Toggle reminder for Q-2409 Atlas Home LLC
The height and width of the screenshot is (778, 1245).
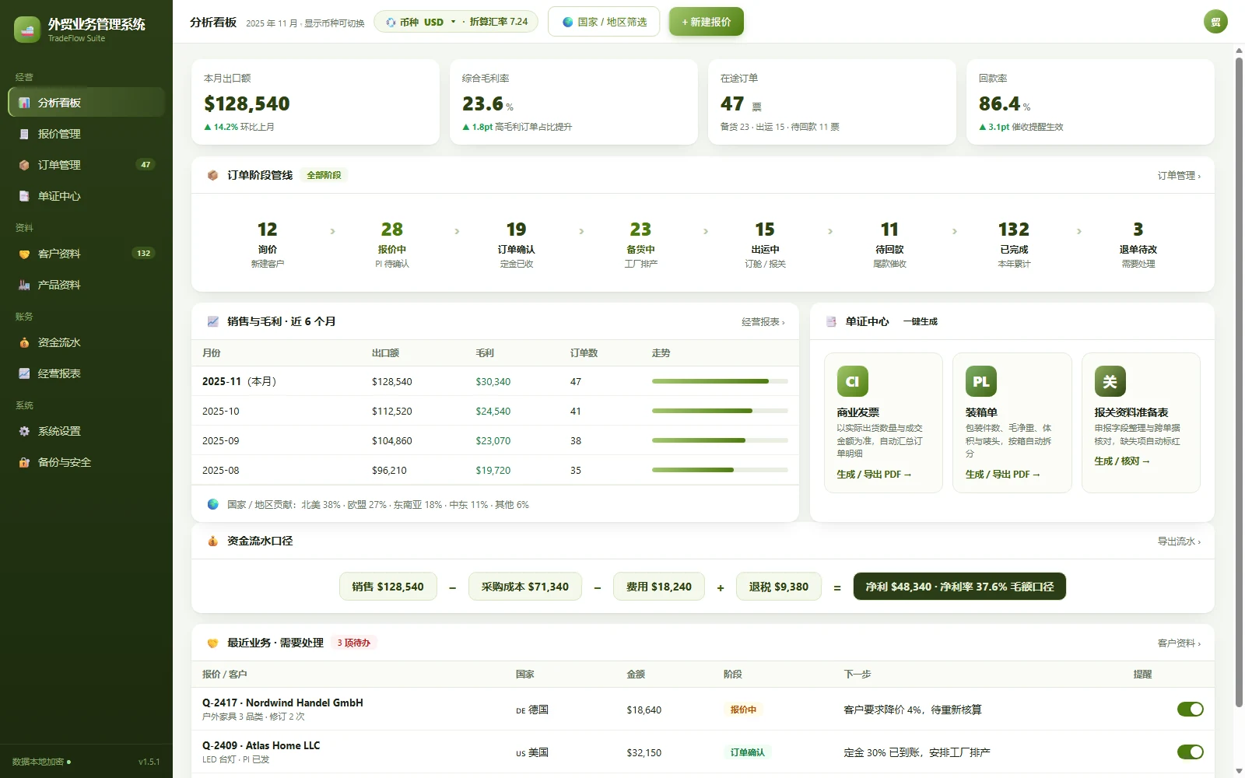1190,752
